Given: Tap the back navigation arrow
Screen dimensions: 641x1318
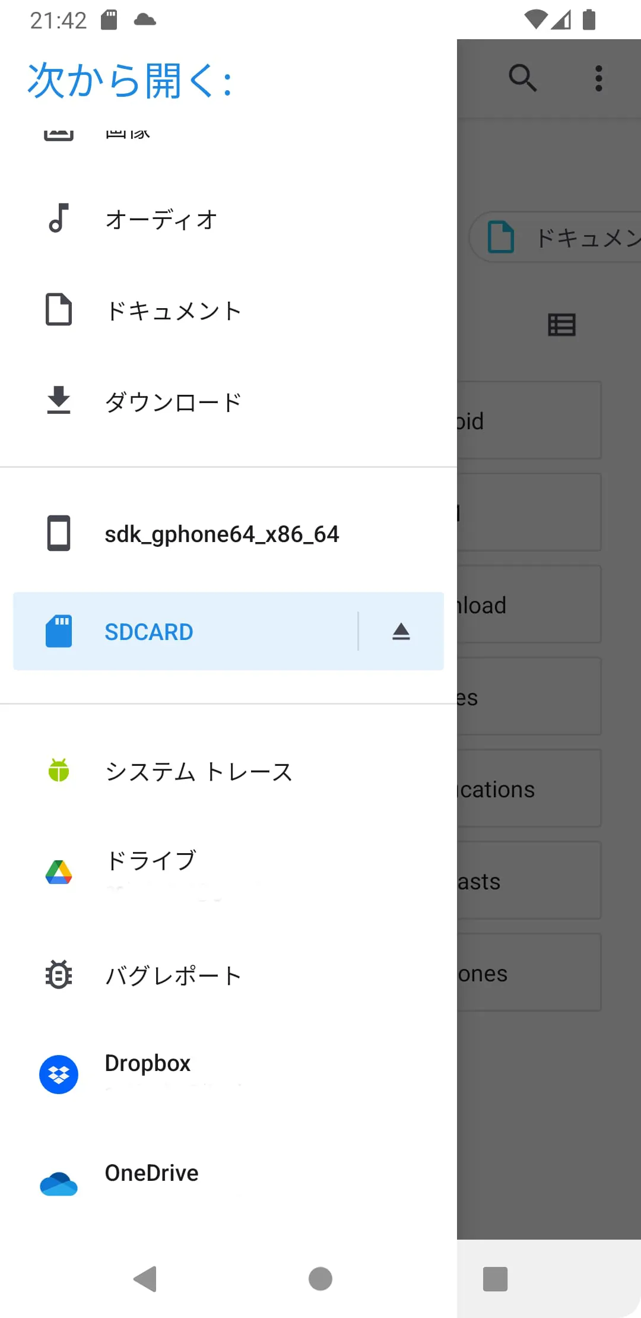Looking at the screenshot, I should [145, 1279].
